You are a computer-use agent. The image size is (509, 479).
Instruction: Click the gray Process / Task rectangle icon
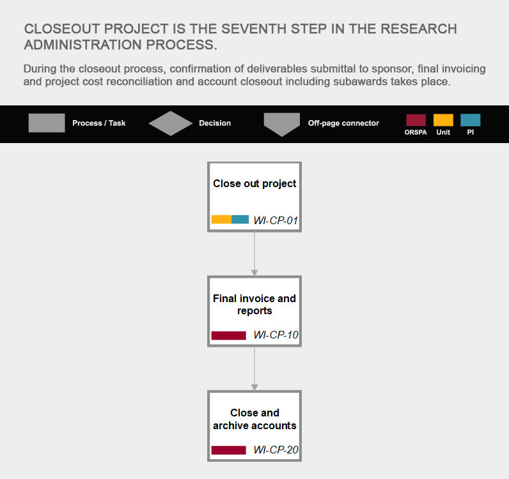[x=47, y=123]
